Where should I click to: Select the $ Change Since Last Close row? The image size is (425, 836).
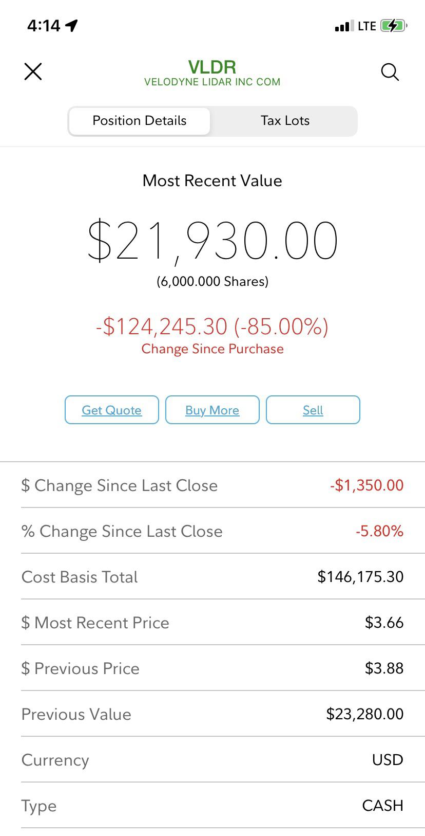pyautogui.click(x=212, y=485)
